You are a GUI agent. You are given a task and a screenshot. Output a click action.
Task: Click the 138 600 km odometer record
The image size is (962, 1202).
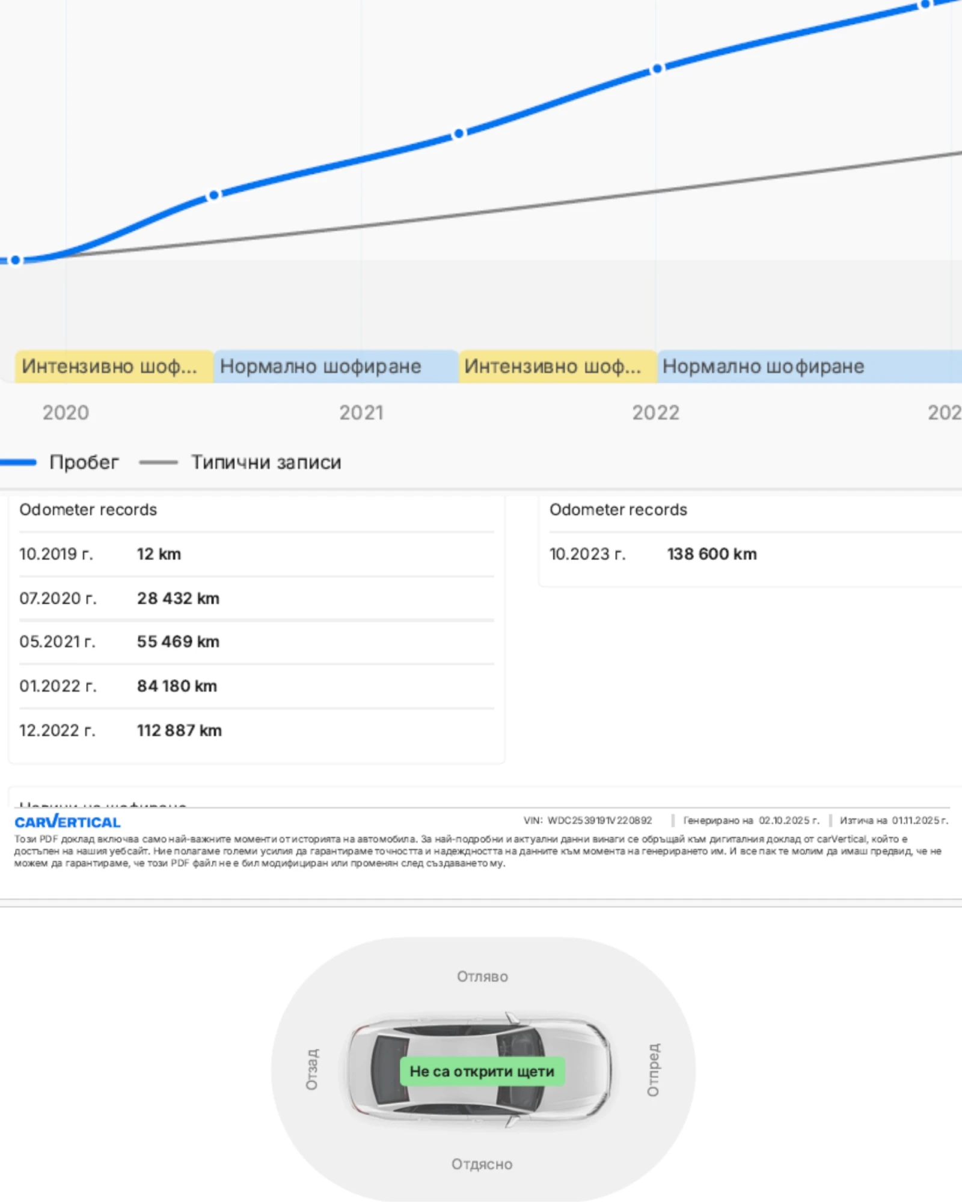[711, 554]
